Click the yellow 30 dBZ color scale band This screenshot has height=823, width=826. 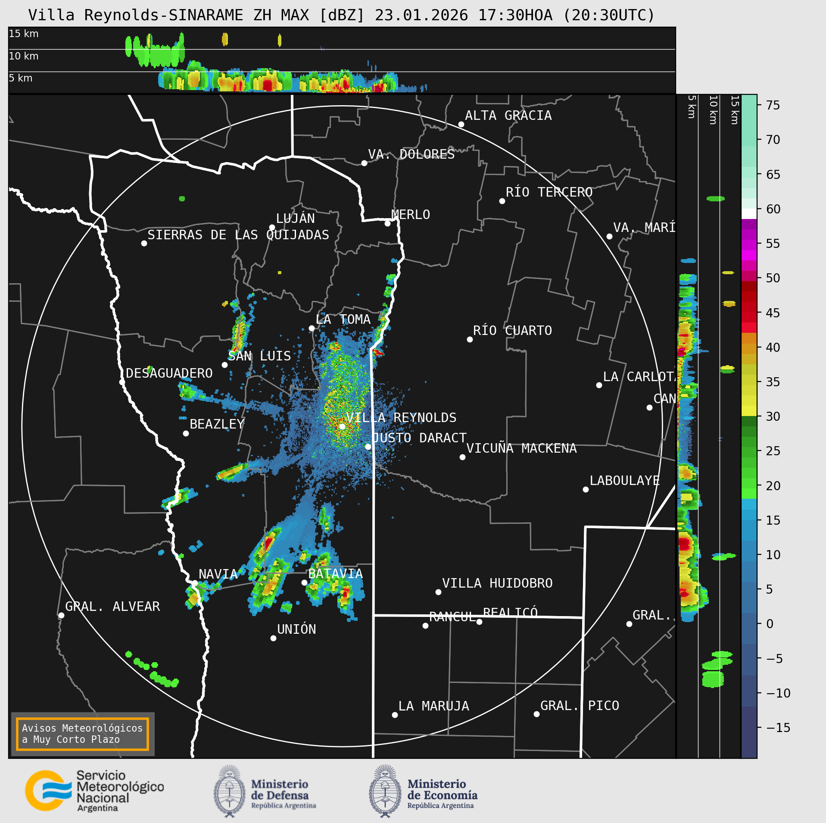[x=749, y=411]
